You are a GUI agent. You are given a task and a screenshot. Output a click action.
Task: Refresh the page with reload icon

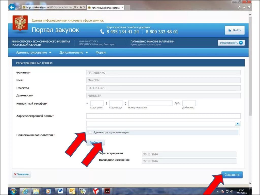(84, 7)
